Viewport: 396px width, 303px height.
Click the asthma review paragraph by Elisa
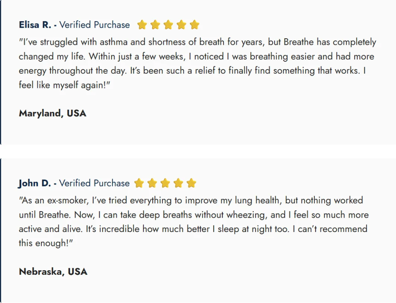198,63
